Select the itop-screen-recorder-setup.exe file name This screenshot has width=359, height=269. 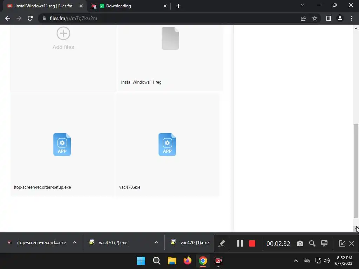point(42,187)
